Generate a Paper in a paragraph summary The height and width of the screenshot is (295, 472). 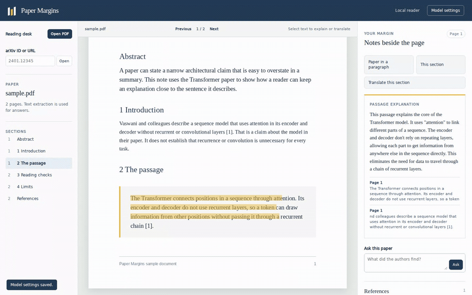(x=388, y=64)
